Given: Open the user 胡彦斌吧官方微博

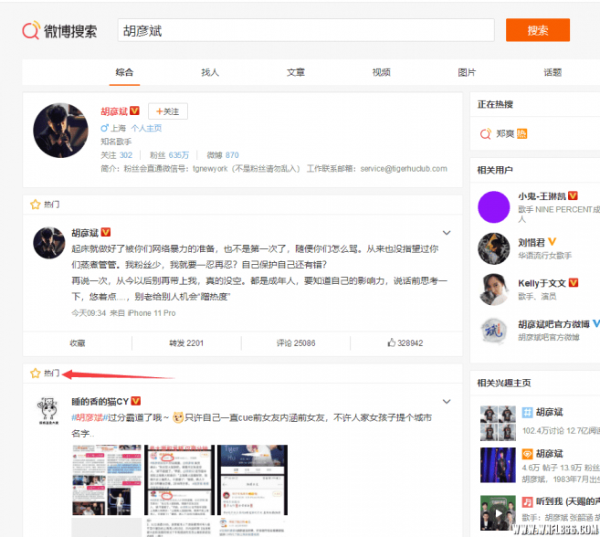Looking at the screenshot, I should (553, 324).
